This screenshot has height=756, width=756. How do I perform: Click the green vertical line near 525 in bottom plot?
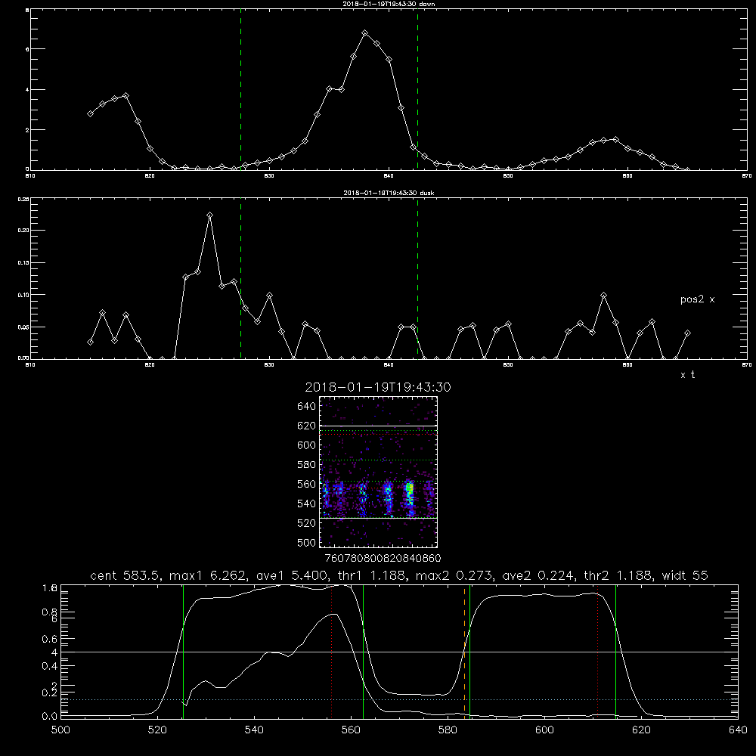[183, 652]
